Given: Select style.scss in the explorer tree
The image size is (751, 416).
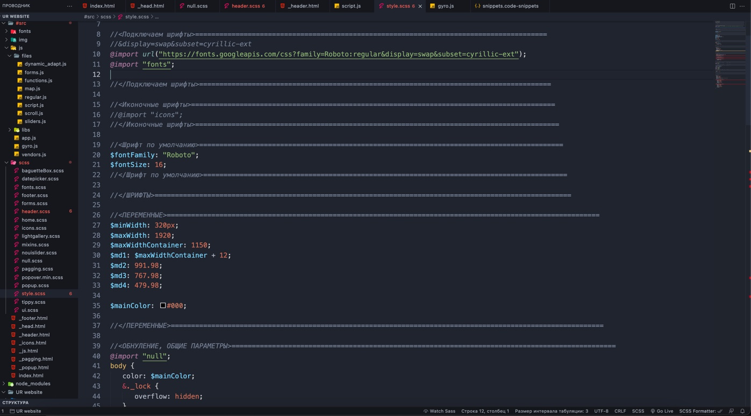Looking at the screenshot, I should point(33,294).
